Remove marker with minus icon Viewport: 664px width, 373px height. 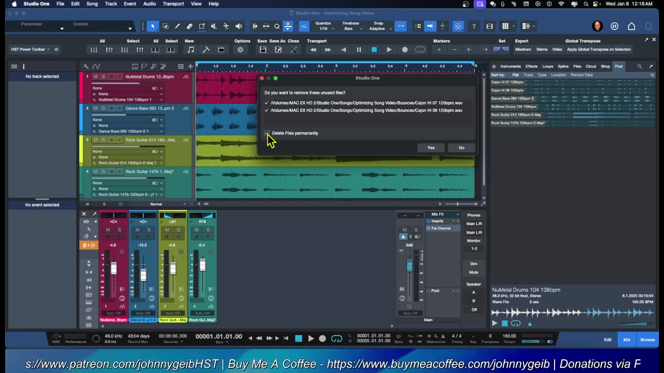click(x=454, y=50)
